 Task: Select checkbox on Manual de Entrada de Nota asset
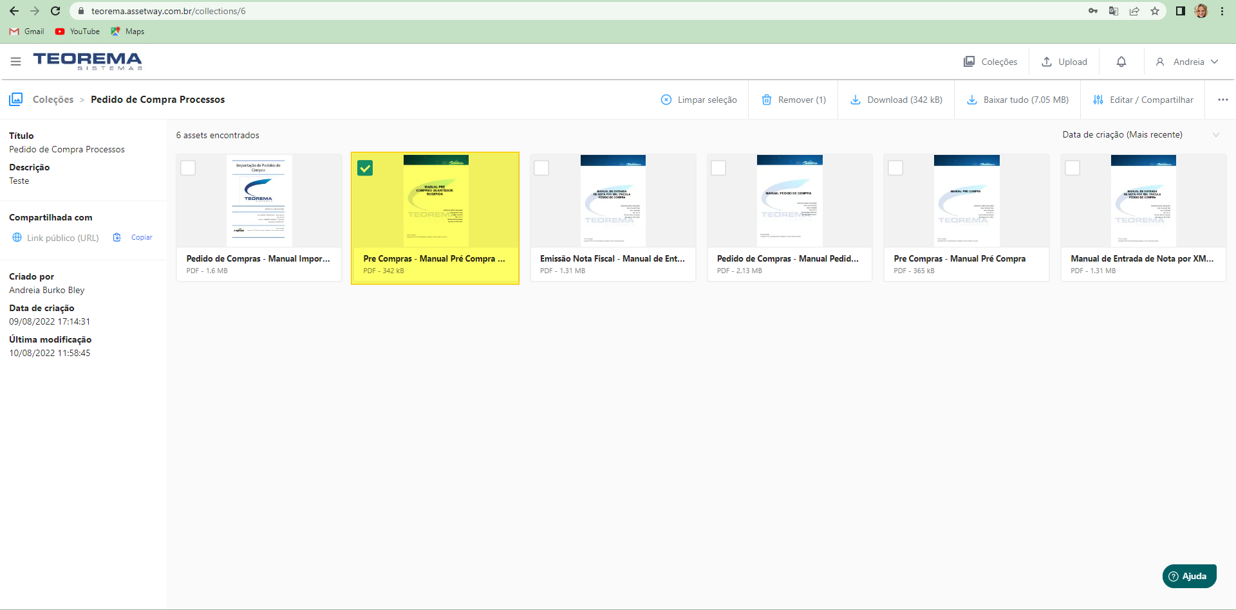coord(1072,168)
